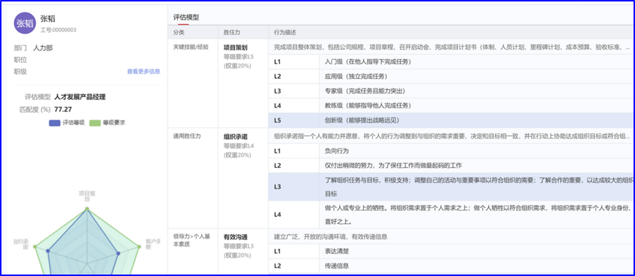Select L2 row 应用级（独立完成任务）

451,77
